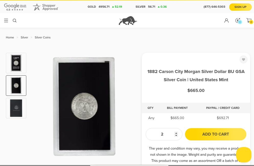This screenshot has width=254, height=166.
Task: Click the Sign Up button
Action: [x=240, y=7]
